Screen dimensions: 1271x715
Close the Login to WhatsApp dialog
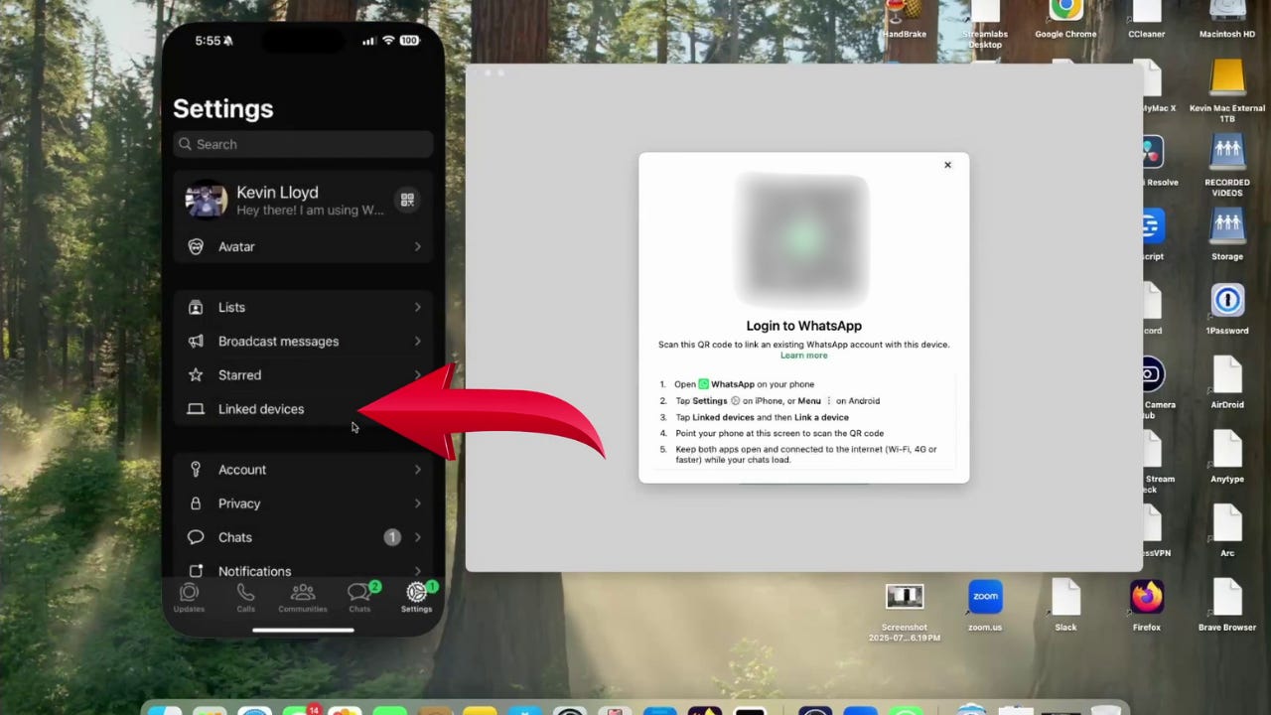pyautogui.click(x=947, y=165)
